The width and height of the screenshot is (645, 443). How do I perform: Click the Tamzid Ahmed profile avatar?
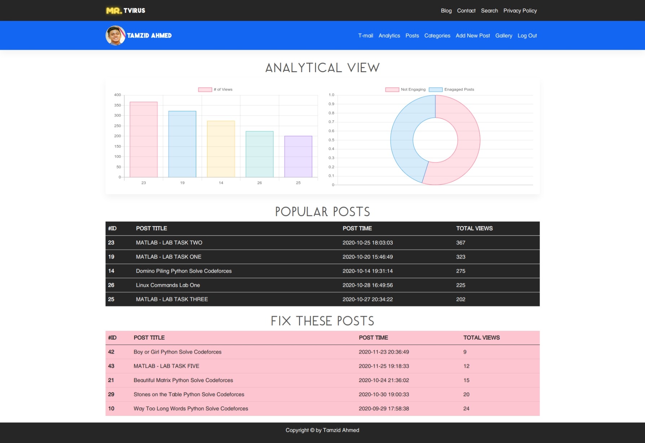click(x=115, y=35)
